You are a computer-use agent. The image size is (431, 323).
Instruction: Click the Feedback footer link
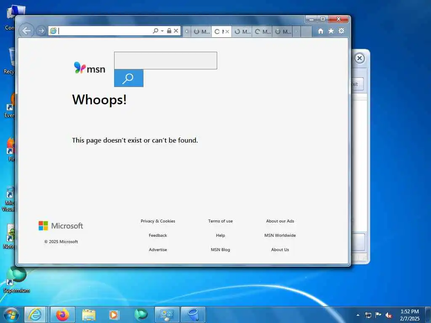158,236
